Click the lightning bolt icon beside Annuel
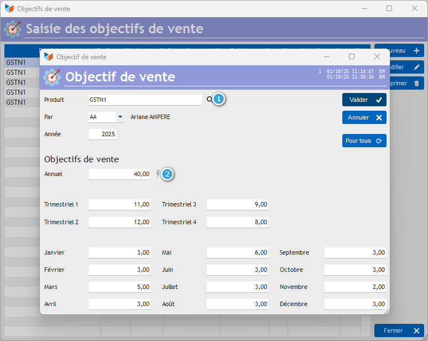The width and height of the screenshot is (428, 341). [158, 174]
